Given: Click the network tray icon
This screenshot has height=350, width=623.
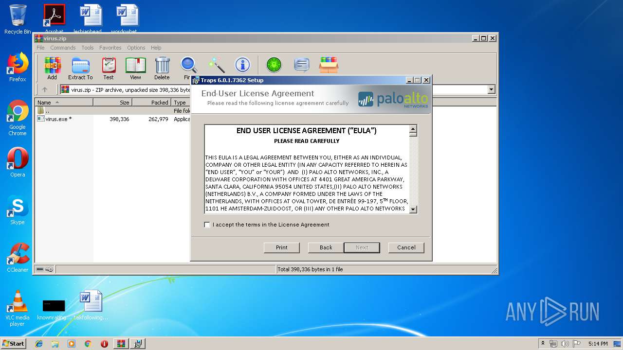Looking at the screenshot, I should click(553, 344).
